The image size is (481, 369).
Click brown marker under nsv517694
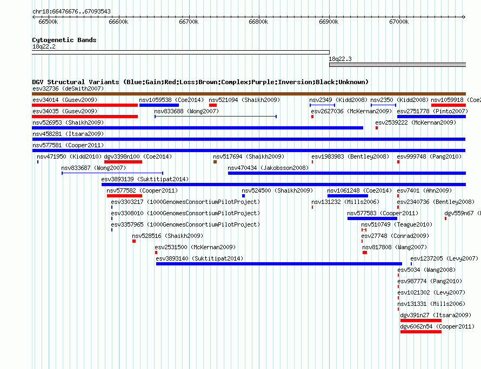215,162
